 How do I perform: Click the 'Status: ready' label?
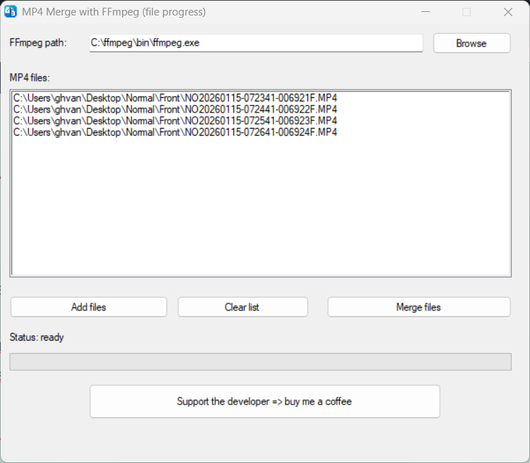[37, 337]
